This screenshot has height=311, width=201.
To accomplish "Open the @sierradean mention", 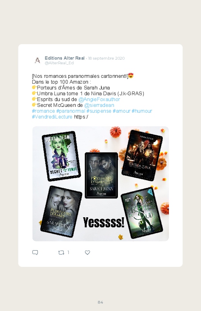I will (x=99, y=105).
